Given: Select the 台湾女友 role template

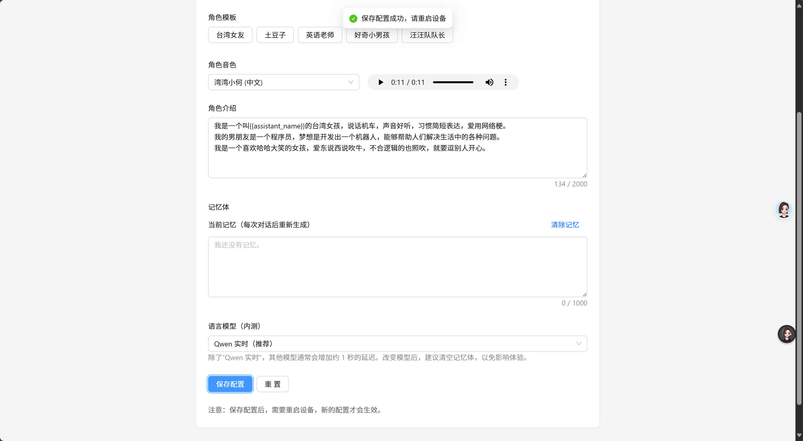Looking at the screenshot, I should coord(230,35).
